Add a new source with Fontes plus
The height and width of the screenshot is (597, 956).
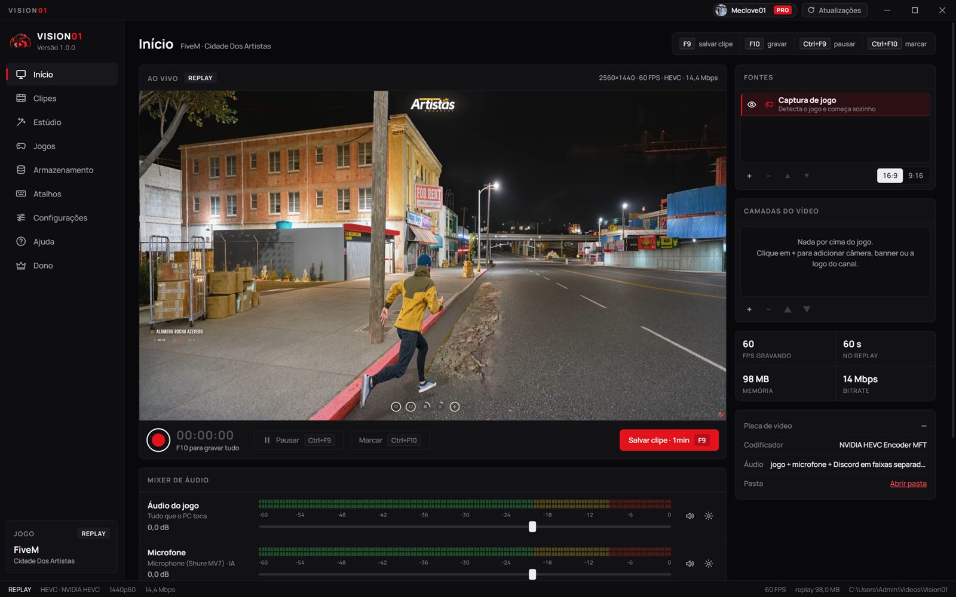[x=749, y=176]
